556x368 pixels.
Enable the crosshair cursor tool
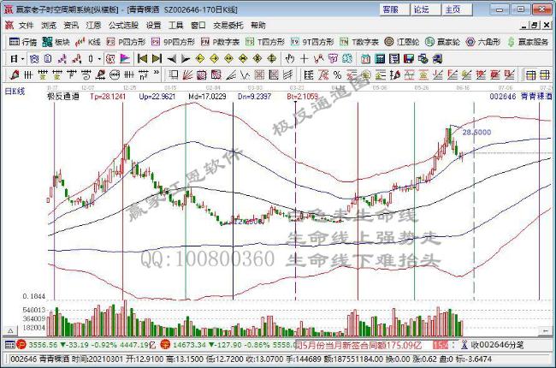pos(304,58)
